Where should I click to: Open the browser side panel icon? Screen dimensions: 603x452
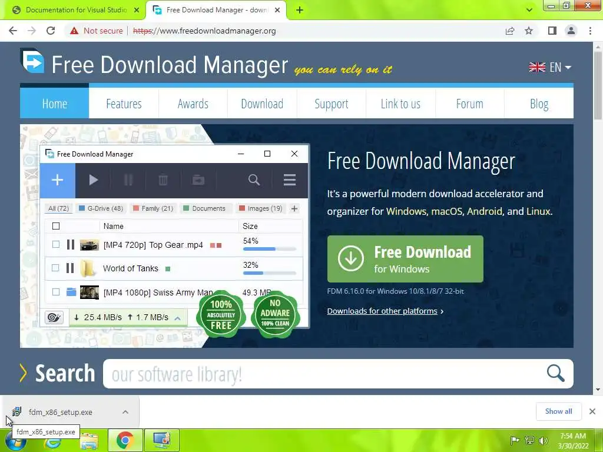(552, 31)
